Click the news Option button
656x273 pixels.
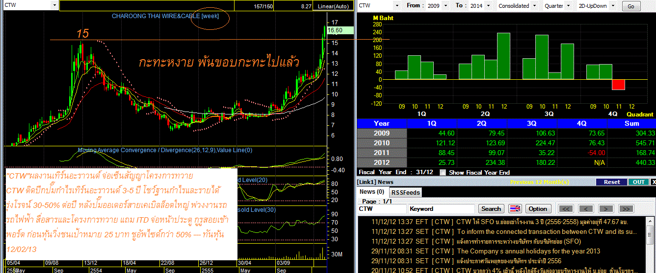point(538,209)
